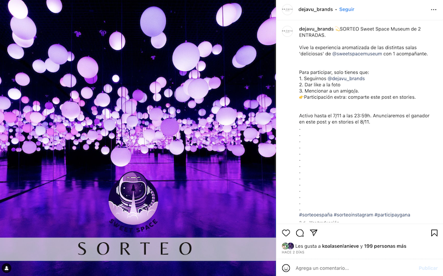Open emoji picker in comment box
Viewport: 443px width, 276px height.
click(286, 268)
